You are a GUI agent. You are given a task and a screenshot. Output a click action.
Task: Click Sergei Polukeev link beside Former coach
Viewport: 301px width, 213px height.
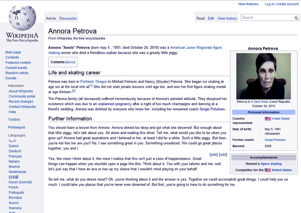275,140
